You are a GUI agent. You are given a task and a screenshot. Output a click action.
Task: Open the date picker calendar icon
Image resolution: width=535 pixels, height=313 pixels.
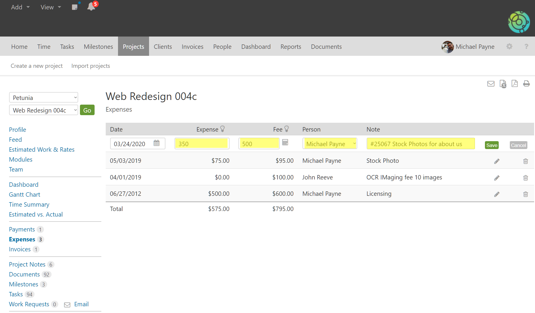pyautogui.click(x=156, y=143)
